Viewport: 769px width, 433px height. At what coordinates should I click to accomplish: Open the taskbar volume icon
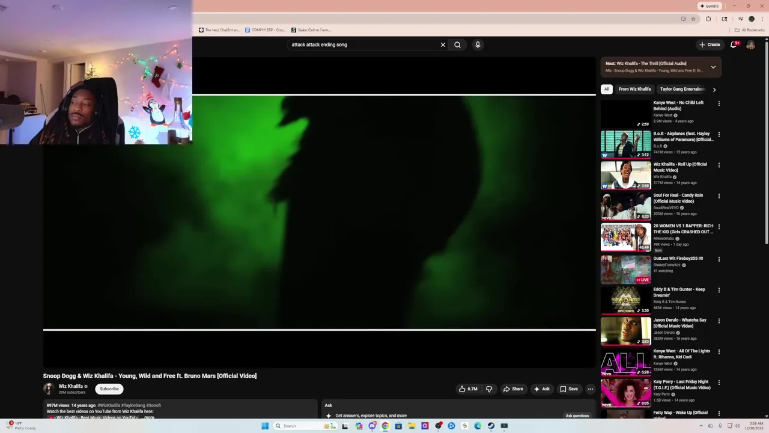(x=738, y=426)
